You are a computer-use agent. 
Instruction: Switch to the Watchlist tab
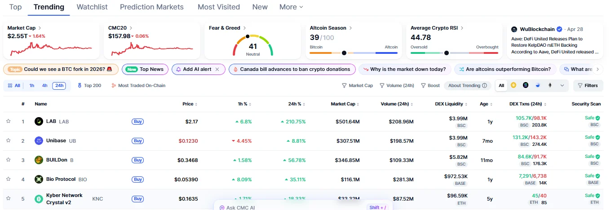pos(92,7)
